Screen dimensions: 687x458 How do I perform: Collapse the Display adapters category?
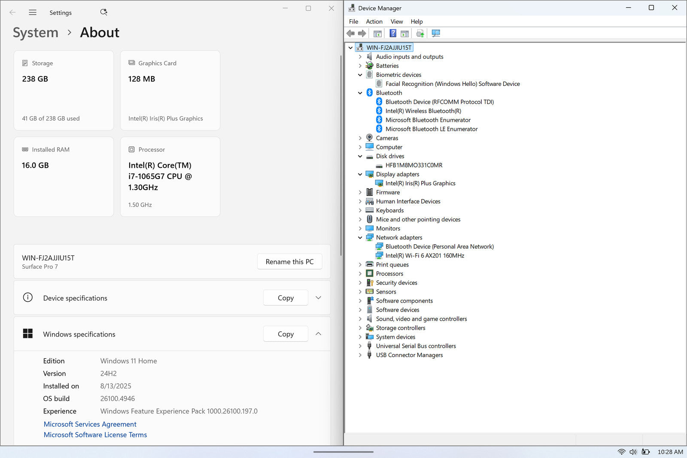click(360, 174)
